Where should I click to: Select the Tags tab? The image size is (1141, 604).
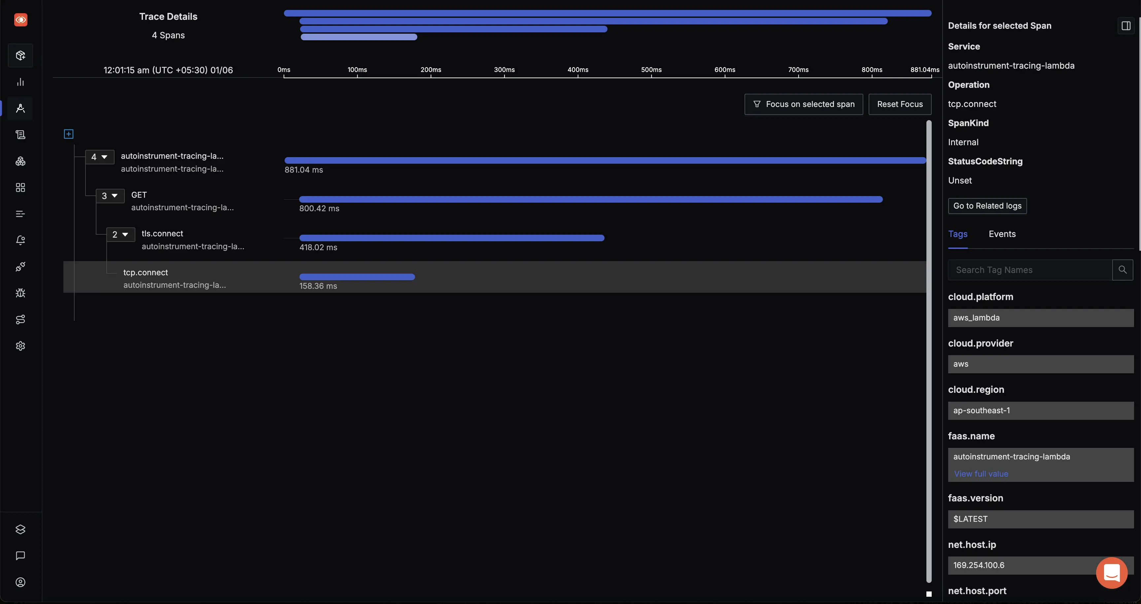coord(958,234)
